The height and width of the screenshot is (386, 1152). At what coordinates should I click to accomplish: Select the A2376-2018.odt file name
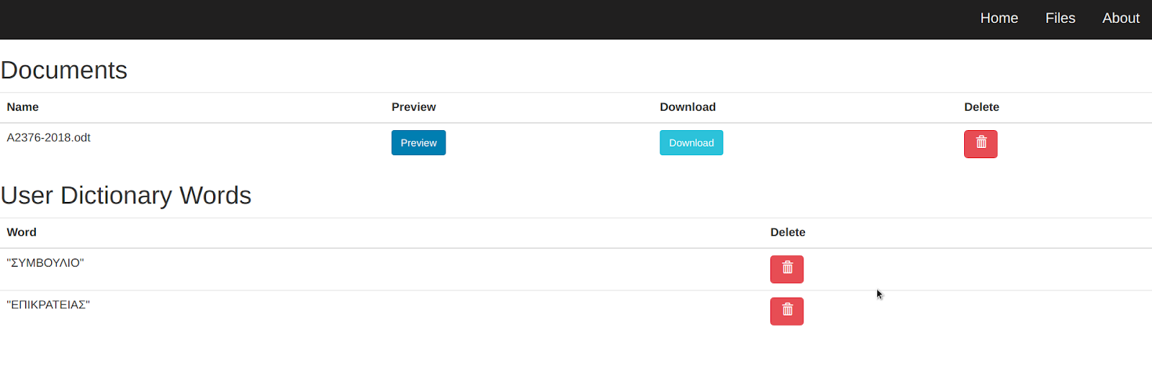48,137
